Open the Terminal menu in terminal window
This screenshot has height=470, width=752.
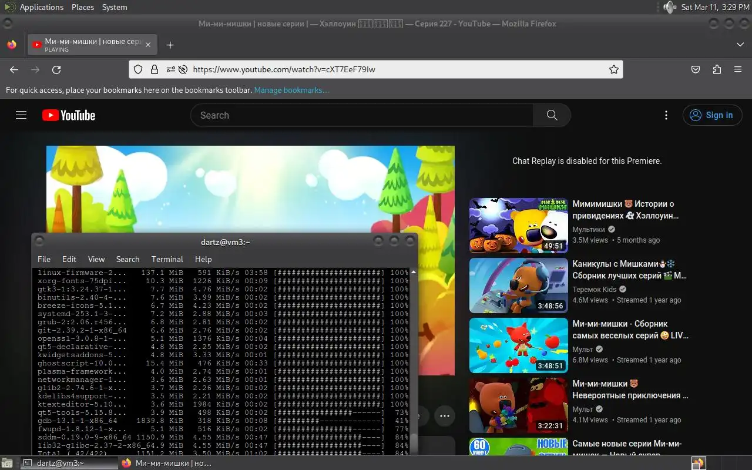tap(167, 259)
